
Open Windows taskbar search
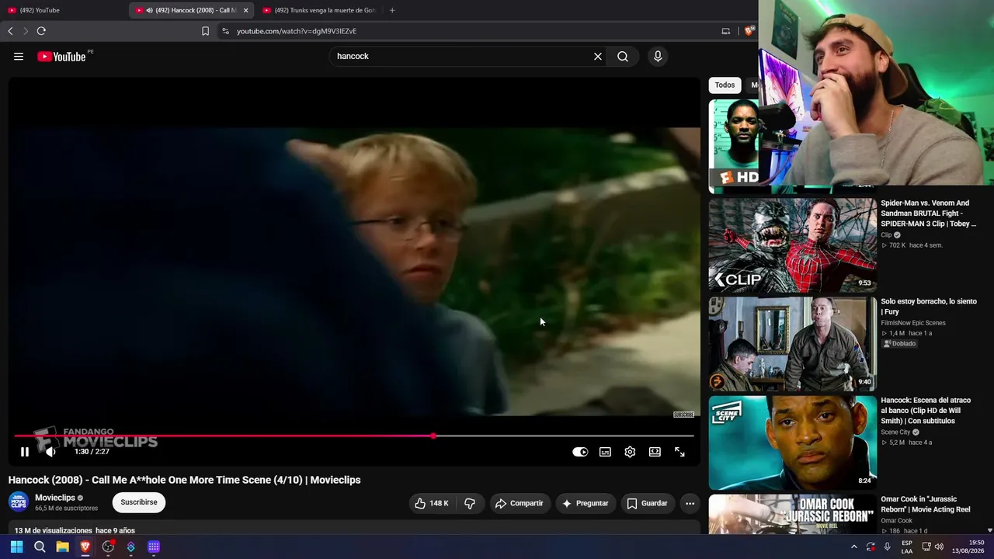[40, 547]
